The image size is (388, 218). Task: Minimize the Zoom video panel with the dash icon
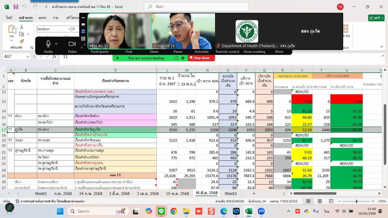[83, 18]
